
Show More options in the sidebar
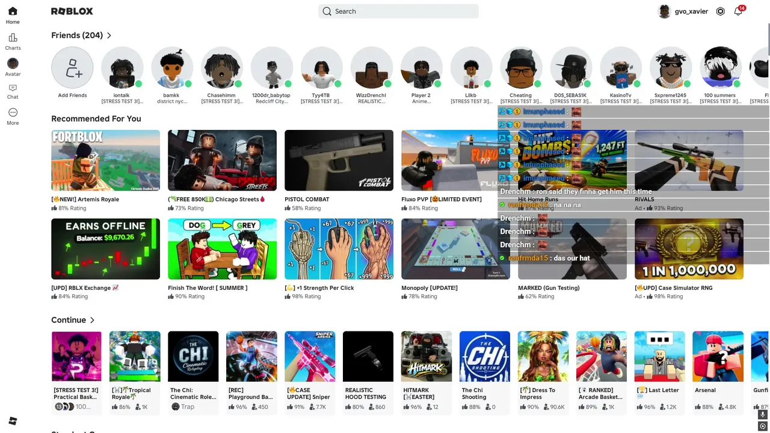pyautogui.click(x=13, y=117)
